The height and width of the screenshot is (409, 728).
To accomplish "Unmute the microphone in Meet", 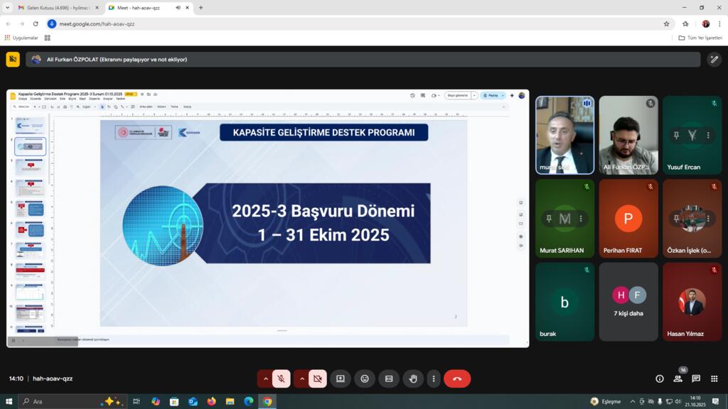I will (x=282, y=378).
